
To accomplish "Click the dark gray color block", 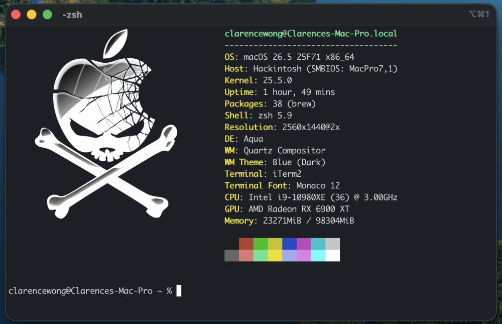I will (232, 256).
